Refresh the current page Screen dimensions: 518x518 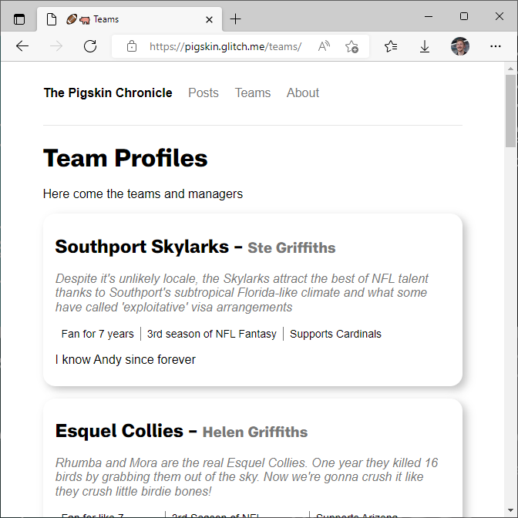(x=90, y=46)
